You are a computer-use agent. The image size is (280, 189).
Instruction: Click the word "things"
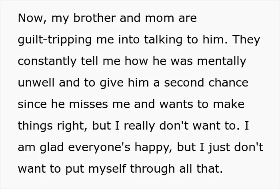click(35, 126)
